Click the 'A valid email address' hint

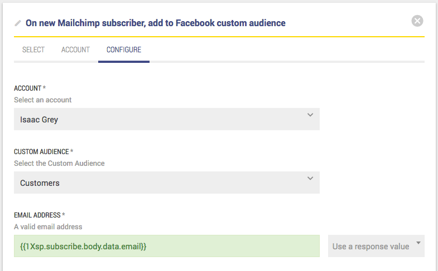(48, 227)
